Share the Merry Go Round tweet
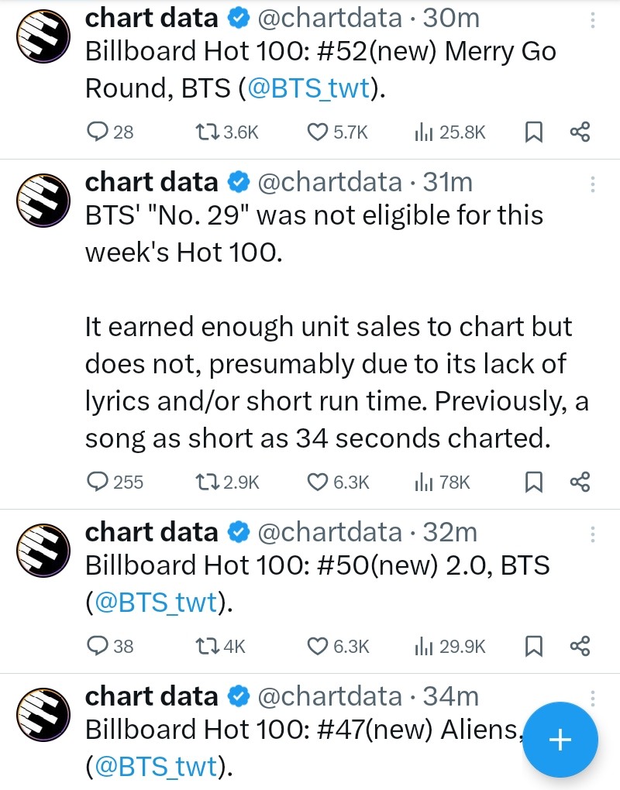Screen dimensions: 620x790 pyautogui.click(x=580, y=132)
